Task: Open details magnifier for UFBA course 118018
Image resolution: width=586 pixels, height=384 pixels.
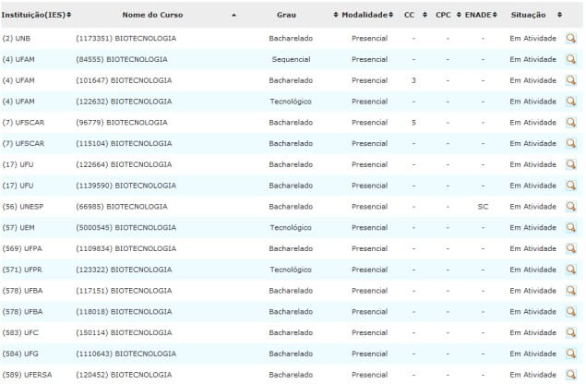Action: pyautogui.click(x=570, y=311)
